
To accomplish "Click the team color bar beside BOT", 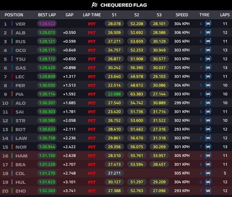I will (12, 129).
